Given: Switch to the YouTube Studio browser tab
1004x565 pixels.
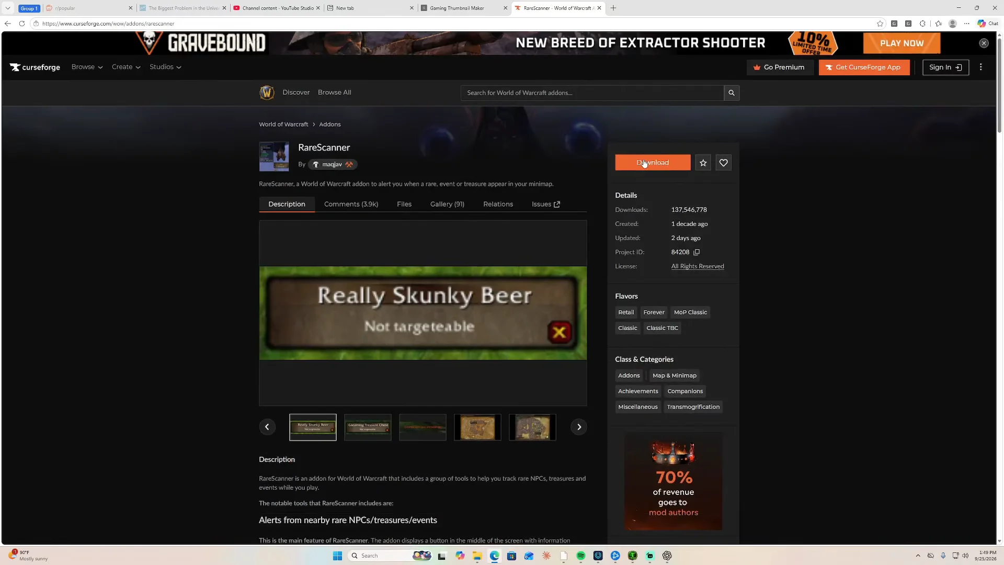Looking at the screenshot, I should coord(276,8).
